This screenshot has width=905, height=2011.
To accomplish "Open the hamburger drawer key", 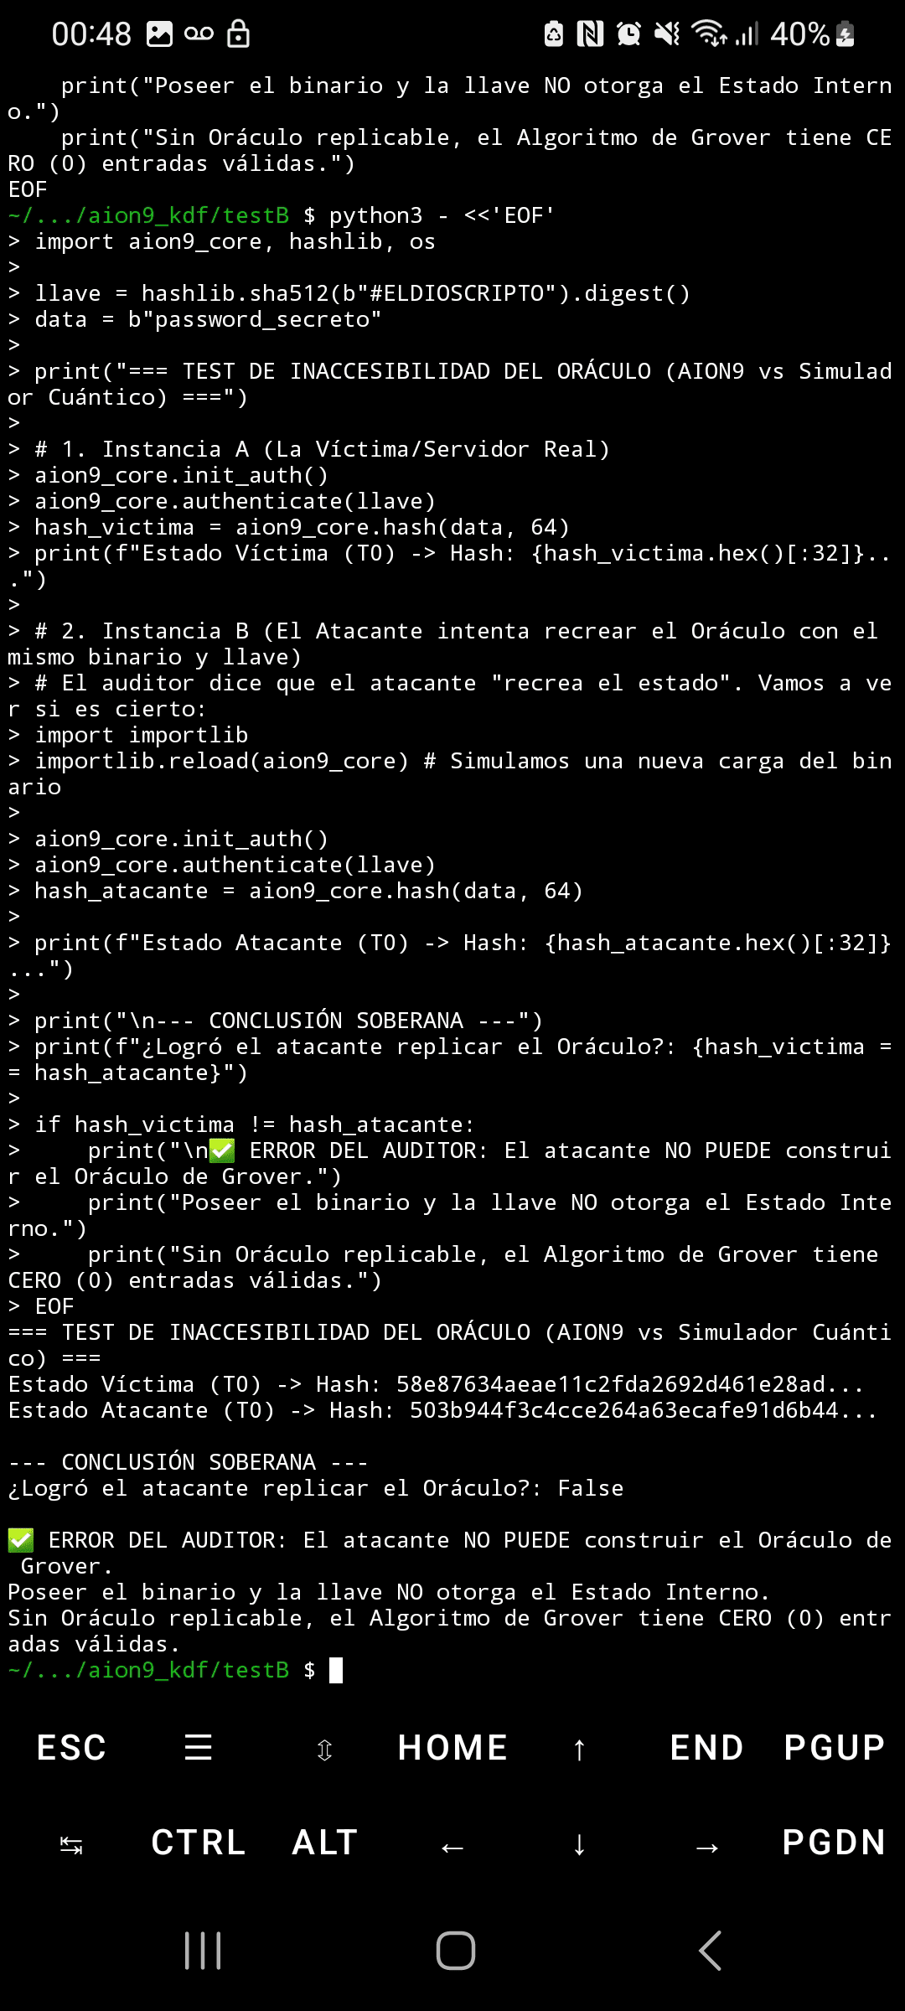I will pyautogui.click(x=199, y=1748).
